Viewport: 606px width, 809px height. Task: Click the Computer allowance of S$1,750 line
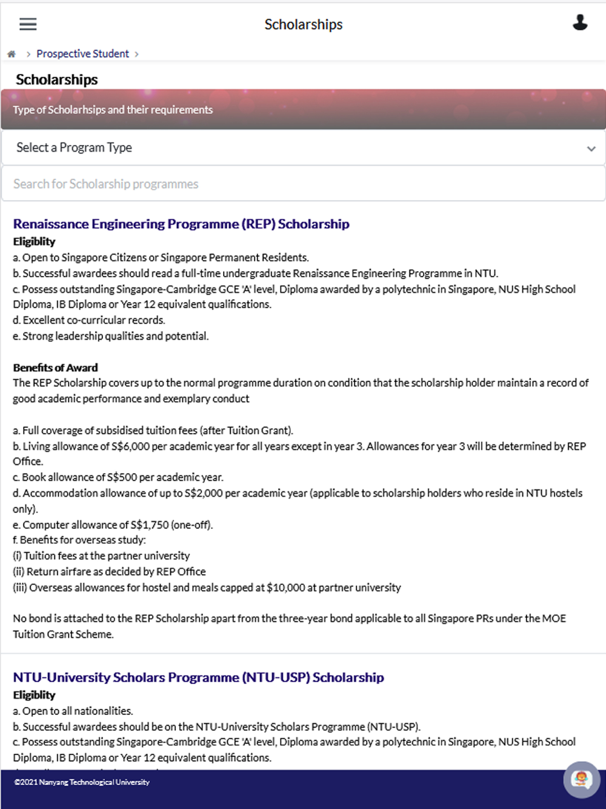[x=113, y=525]
